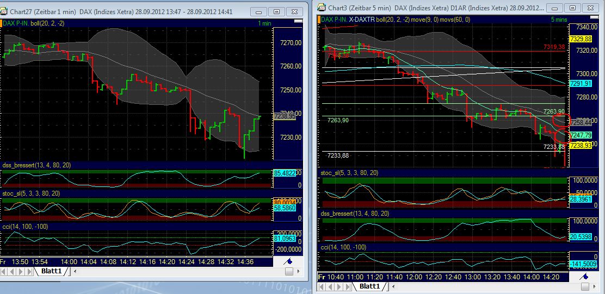Image resolution: width=605 pixels, height=294 pixels.
Task: Click left scroll arrow in Chart27 scrollbar
Action: [75, 271]
